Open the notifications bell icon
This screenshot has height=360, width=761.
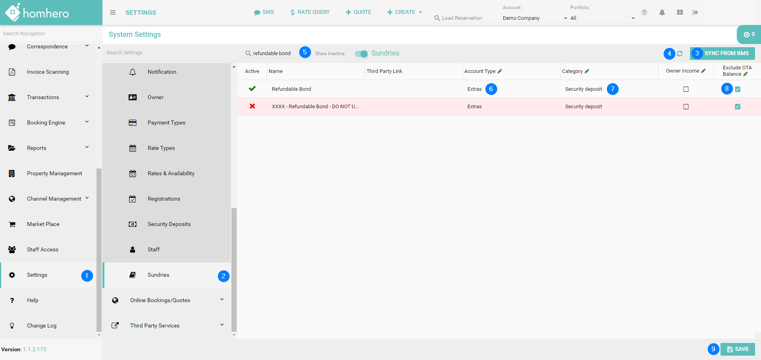pyautogui.click(x=662, y=12)
